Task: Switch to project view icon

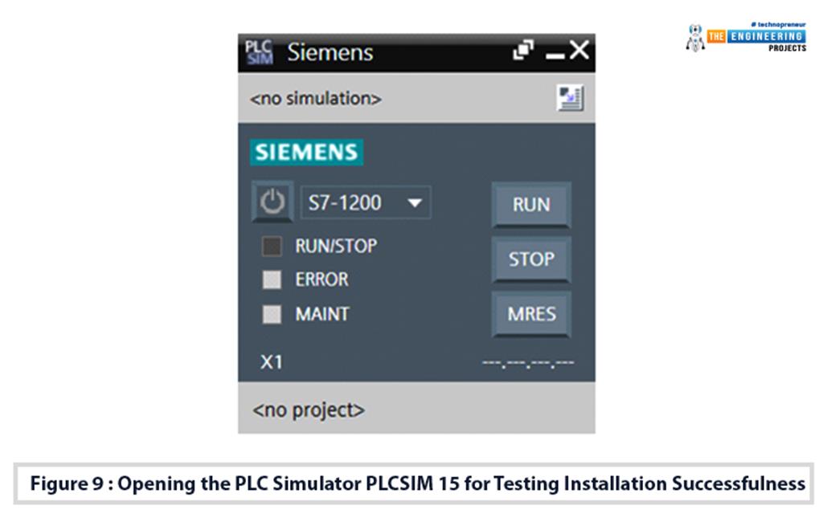Action: coord(571,99)
